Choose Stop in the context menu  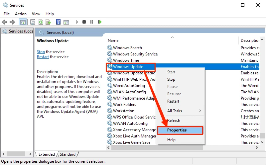point(180,79)
